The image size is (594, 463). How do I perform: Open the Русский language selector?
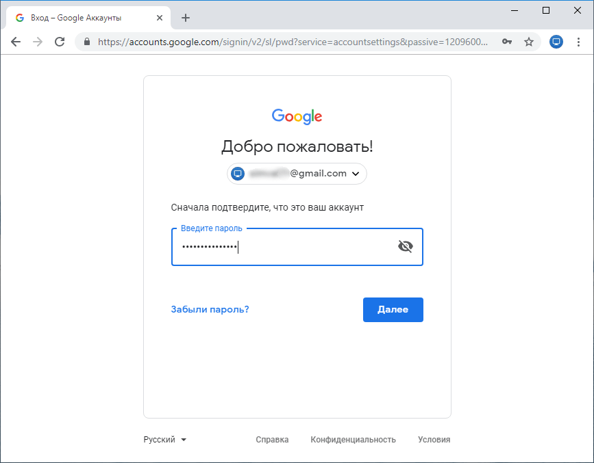(164, 440)
